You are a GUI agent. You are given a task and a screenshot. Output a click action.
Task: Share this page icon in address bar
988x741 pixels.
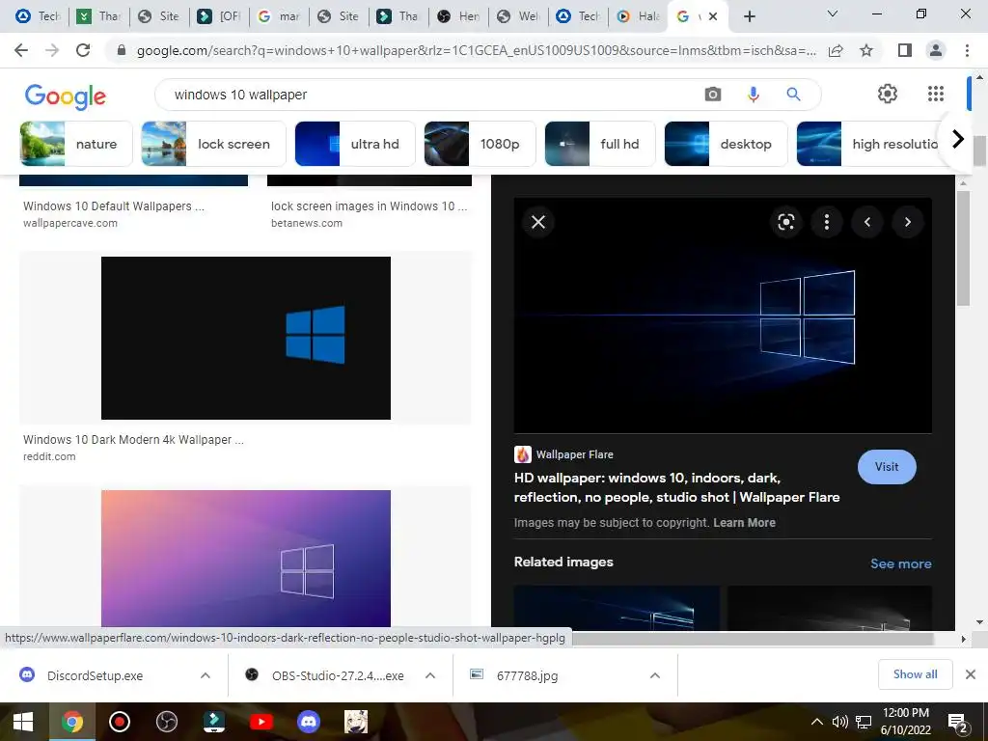[x=836, y=50]
